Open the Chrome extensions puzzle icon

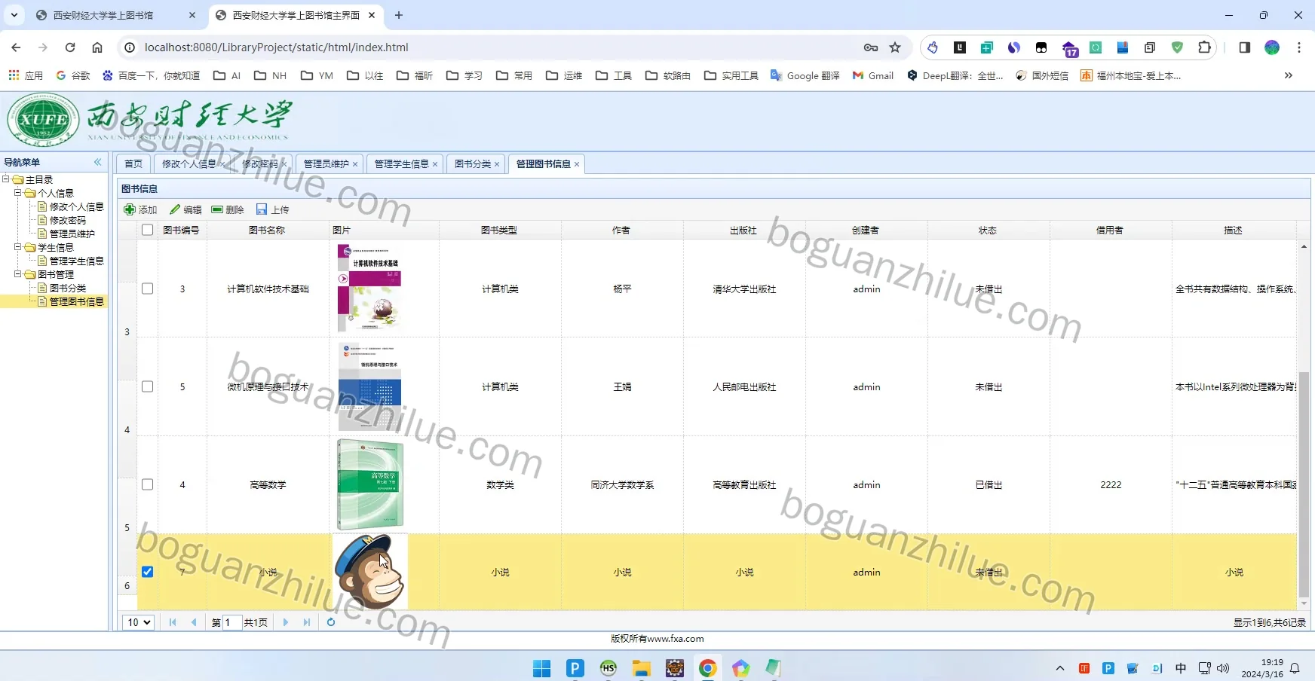point(1204,47)
